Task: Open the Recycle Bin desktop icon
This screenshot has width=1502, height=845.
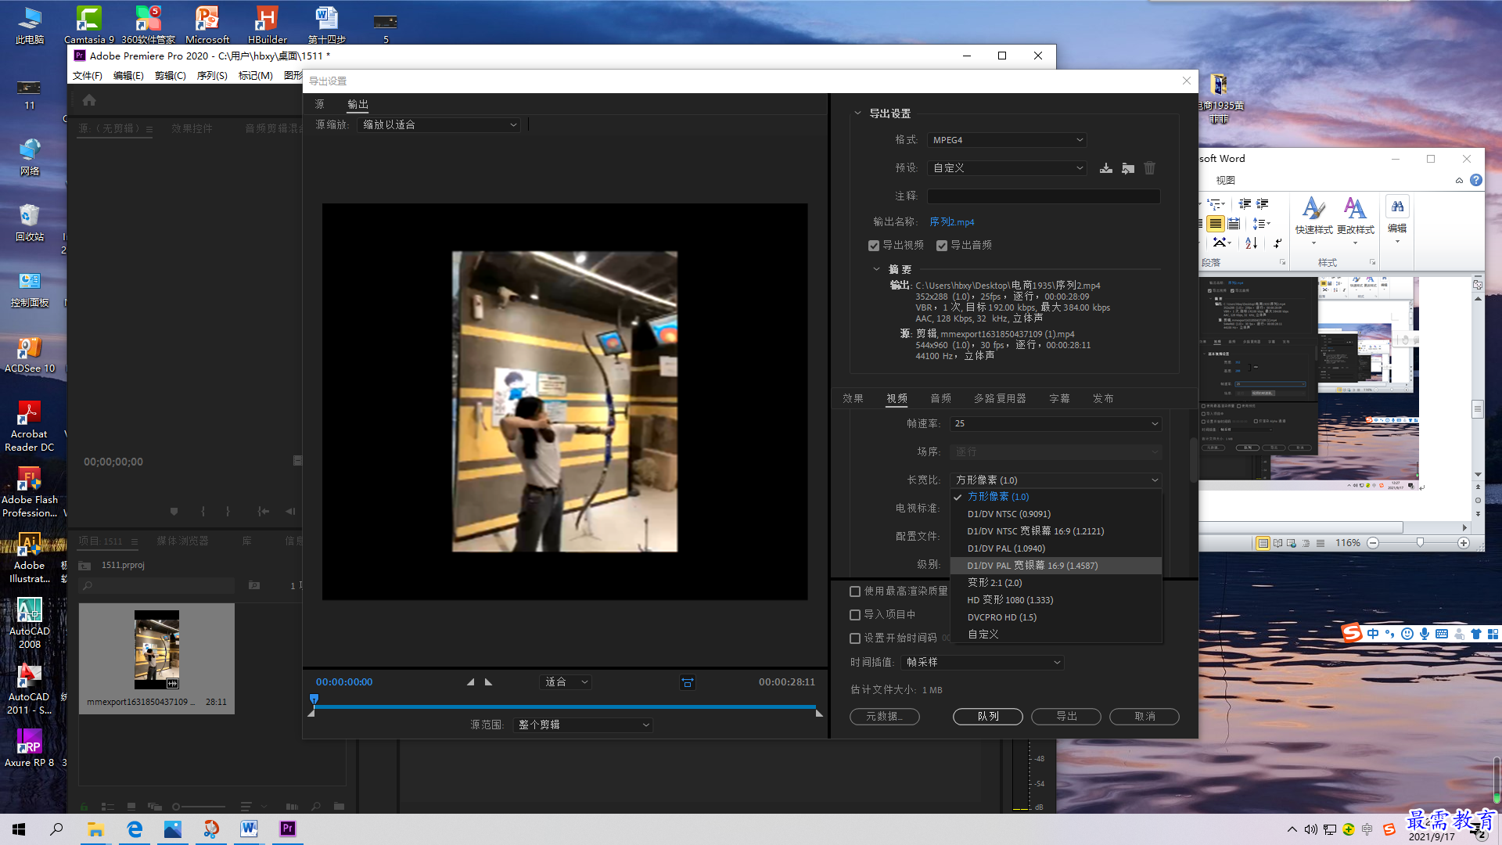Action: tap(30, 222)
